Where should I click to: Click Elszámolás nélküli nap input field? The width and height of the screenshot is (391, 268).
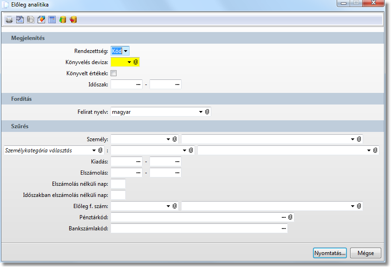pos(118,184)
